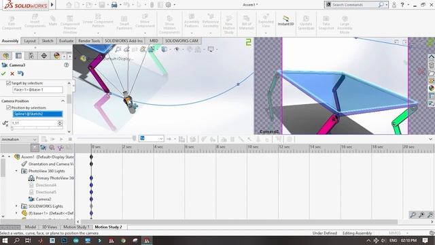This screenshot has height=245, width=435.
Task: Click the Search Commands box
Action: point(356,5)
